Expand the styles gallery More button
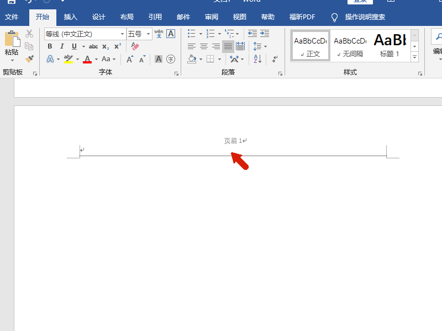 (x=414, y=57)
